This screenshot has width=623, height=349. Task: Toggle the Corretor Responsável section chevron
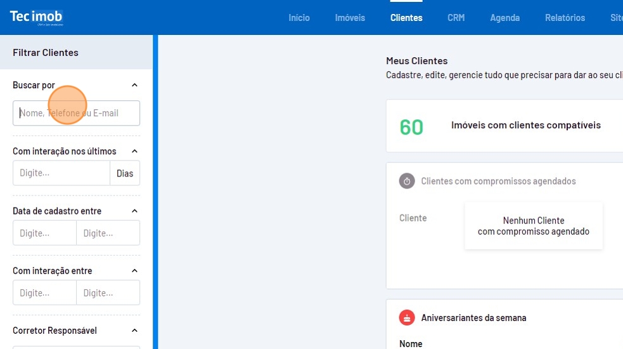click(134, 331)
